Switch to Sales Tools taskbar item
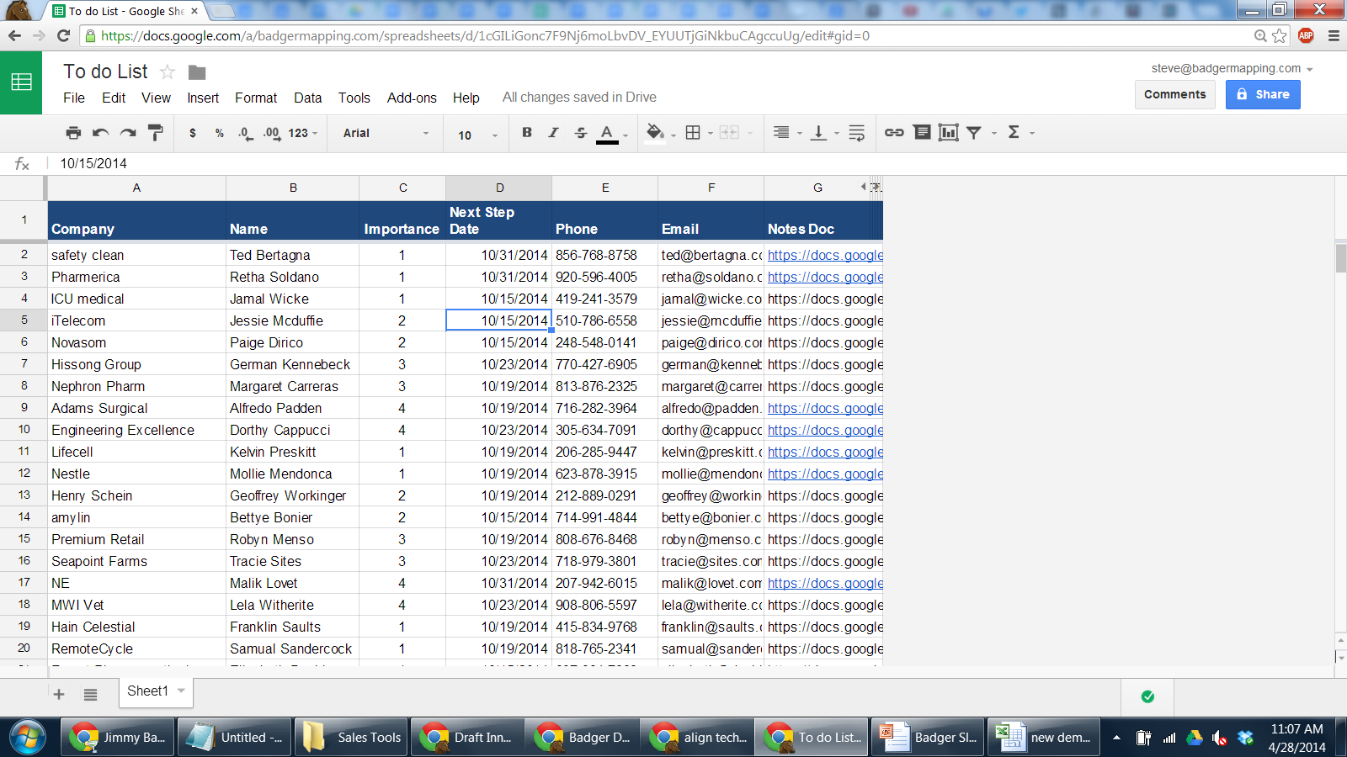Viewport: 1347px width, 757px height. coord(351,737)
